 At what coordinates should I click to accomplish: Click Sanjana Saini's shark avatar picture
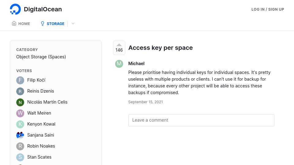pyautogui.click(x=20, y=135)
